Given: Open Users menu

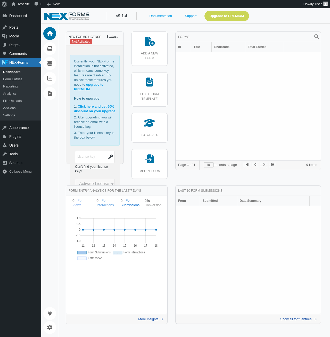Looking at the screenshot, I should tap(21, 145).
